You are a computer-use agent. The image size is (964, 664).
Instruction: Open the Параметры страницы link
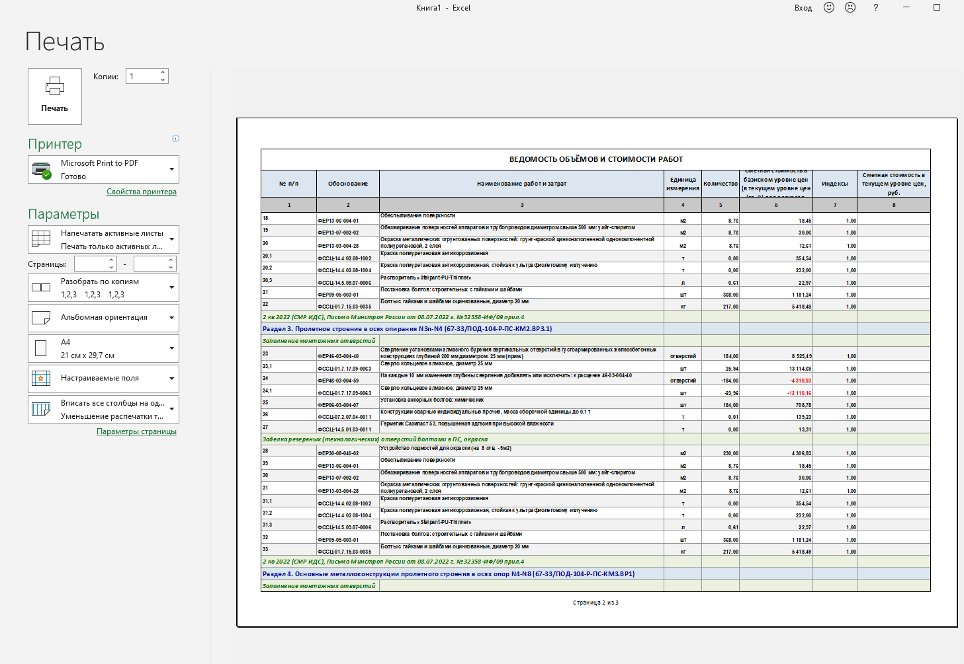click(x=136, y=431)
